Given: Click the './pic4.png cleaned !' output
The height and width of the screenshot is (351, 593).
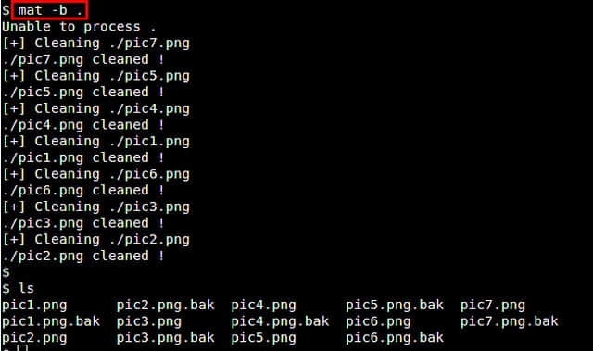Looking at the screenshot, I should click(82, 125).
